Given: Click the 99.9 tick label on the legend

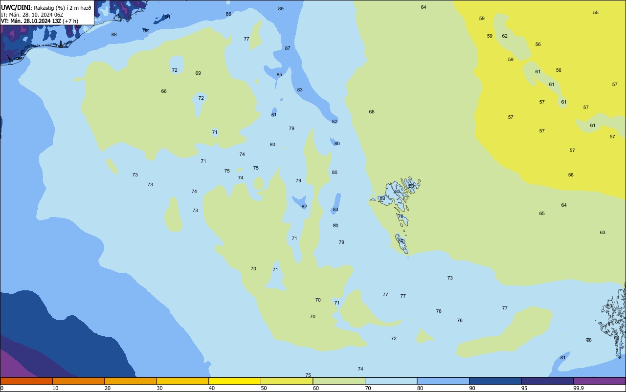Looking at the screenshot, I should 579,388.
